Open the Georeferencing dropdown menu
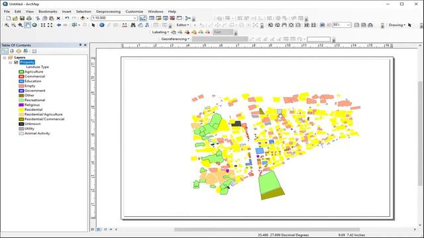 pyautogui.click(x=175, y=39)
